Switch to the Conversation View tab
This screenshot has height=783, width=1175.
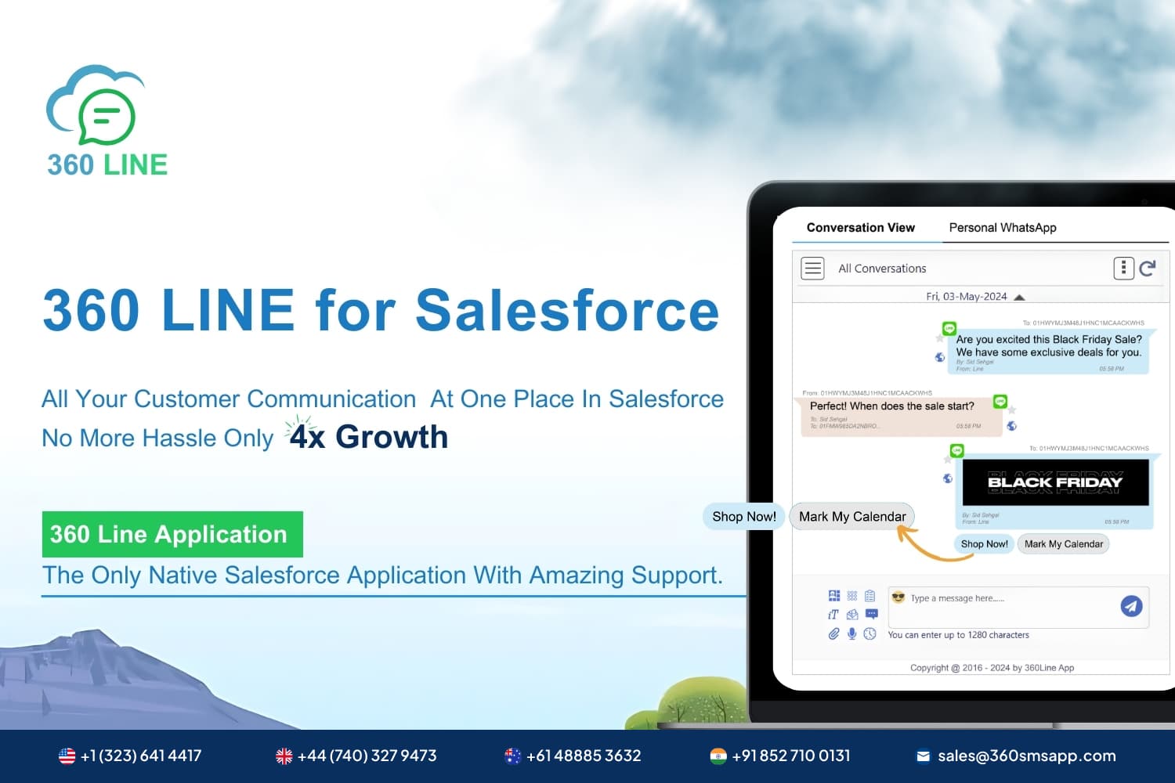click(861, 228)
